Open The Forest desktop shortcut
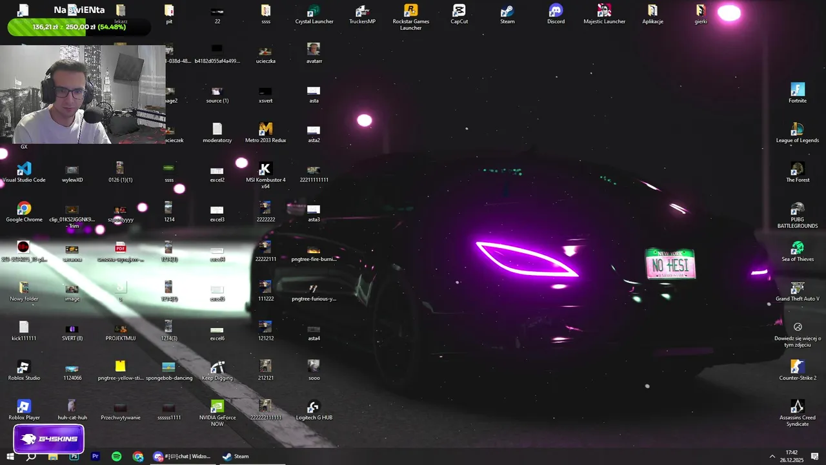The width and height of the screenshot is (826, 465). click(x=798, y=172)
